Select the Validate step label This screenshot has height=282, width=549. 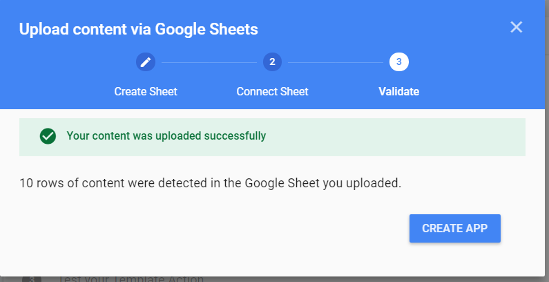click(398, 91)
